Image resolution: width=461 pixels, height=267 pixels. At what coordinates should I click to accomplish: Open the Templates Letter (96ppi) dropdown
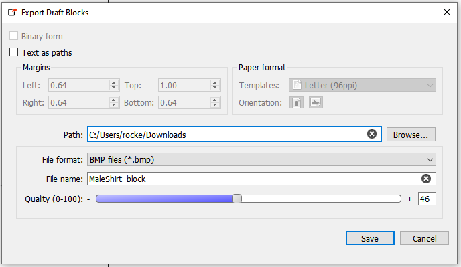pyautogui.click(x=363, y=85)
